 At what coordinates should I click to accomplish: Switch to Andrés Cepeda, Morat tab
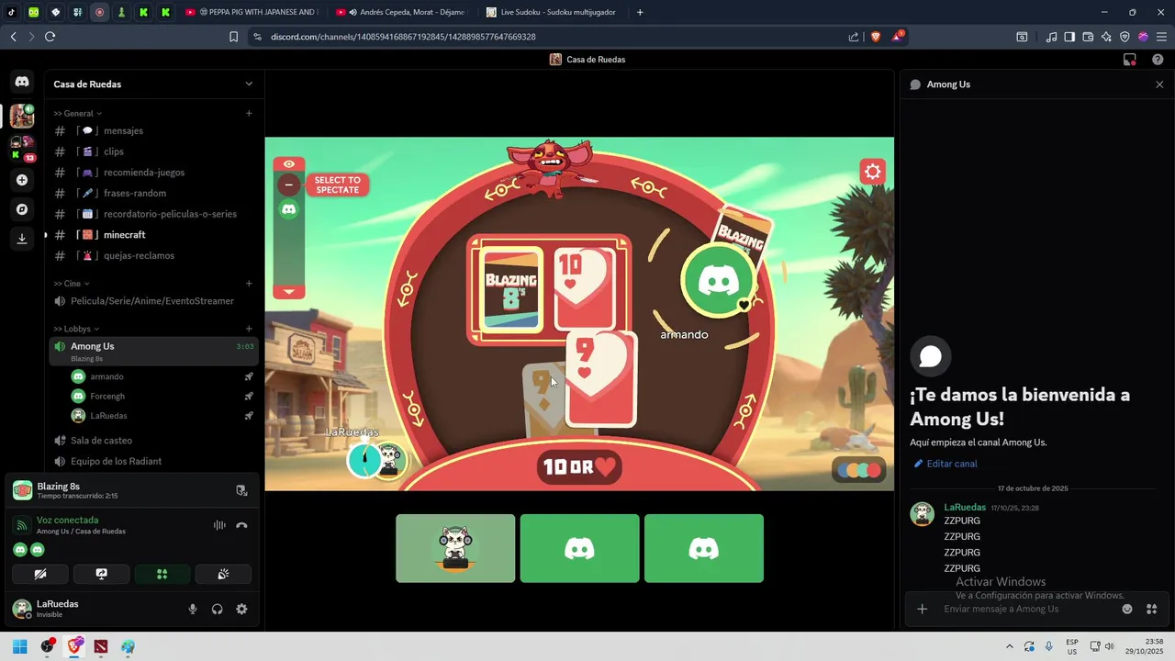[x=400, y=12]
